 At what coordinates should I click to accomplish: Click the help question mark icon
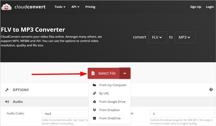pyautogui.click(x=211, y=89)
